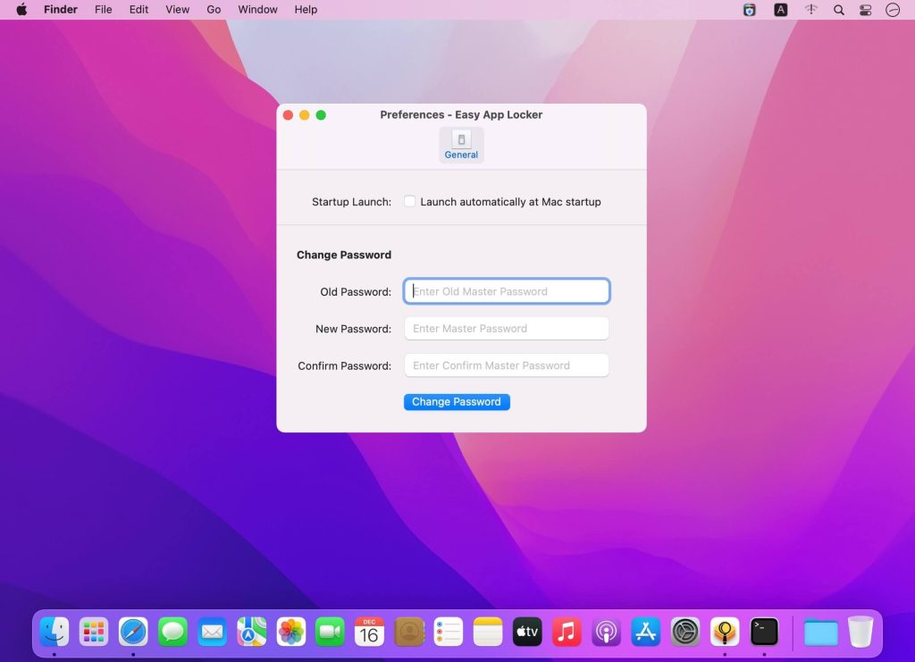Open the Window menu
915x662 pixels.
(257, 10)
